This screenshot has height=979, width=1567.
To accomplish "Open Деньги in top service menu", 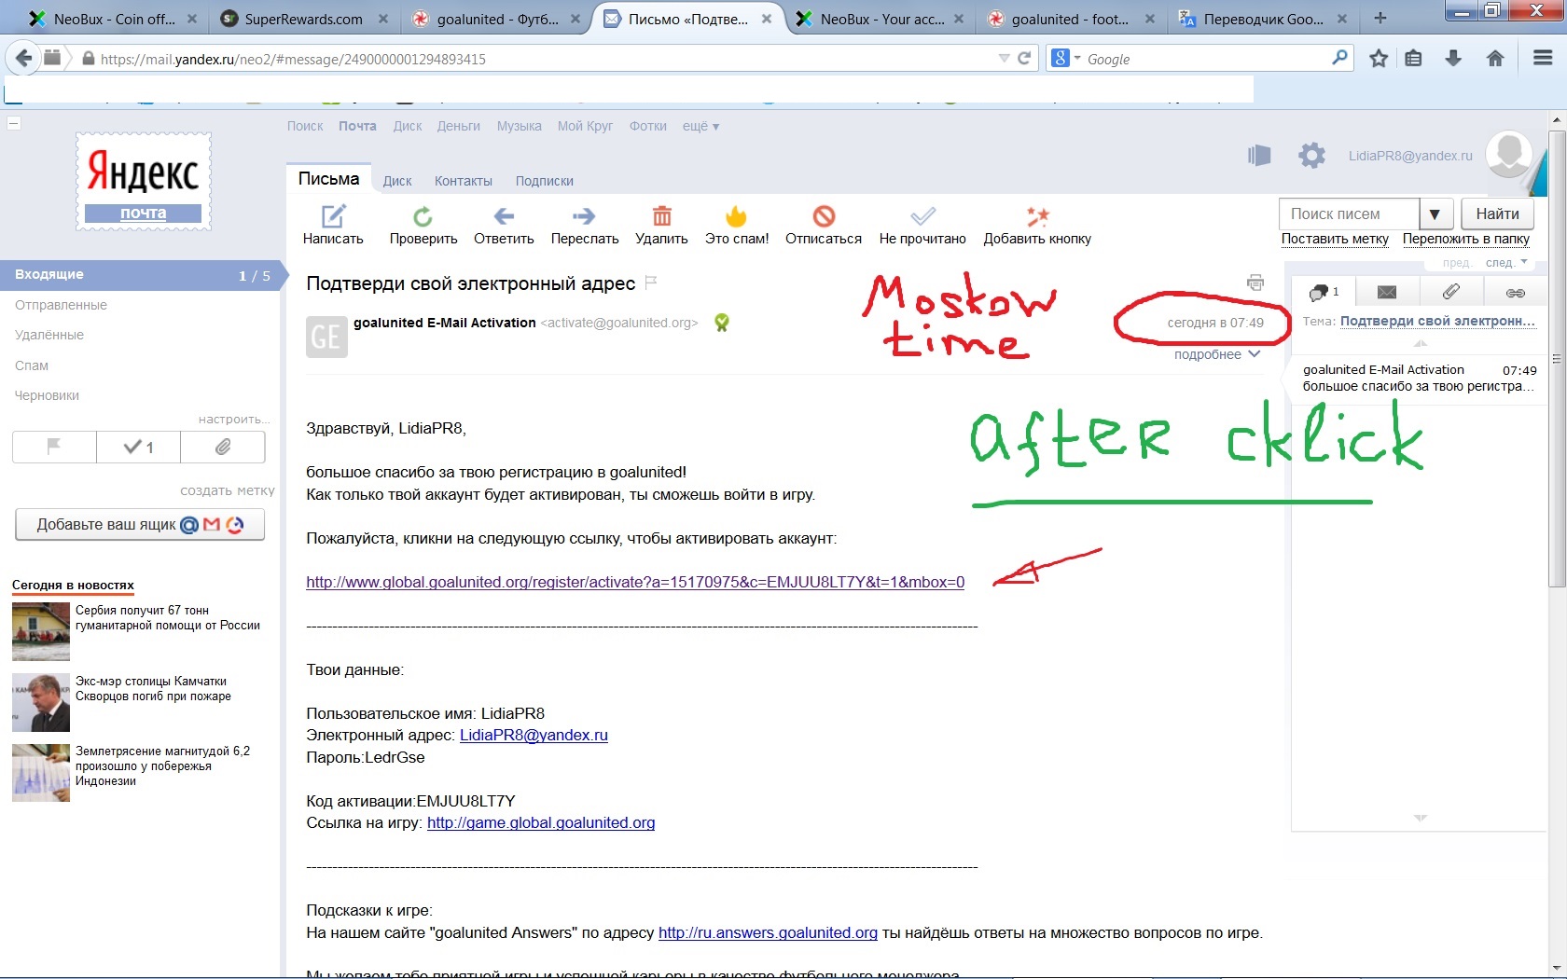I will click(459, 126).
